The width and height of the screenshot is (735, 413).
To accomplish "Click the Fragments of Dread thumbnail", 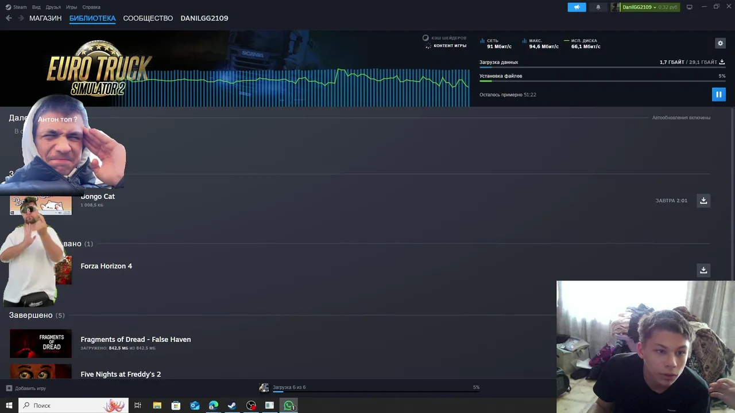I will point(41,343).
